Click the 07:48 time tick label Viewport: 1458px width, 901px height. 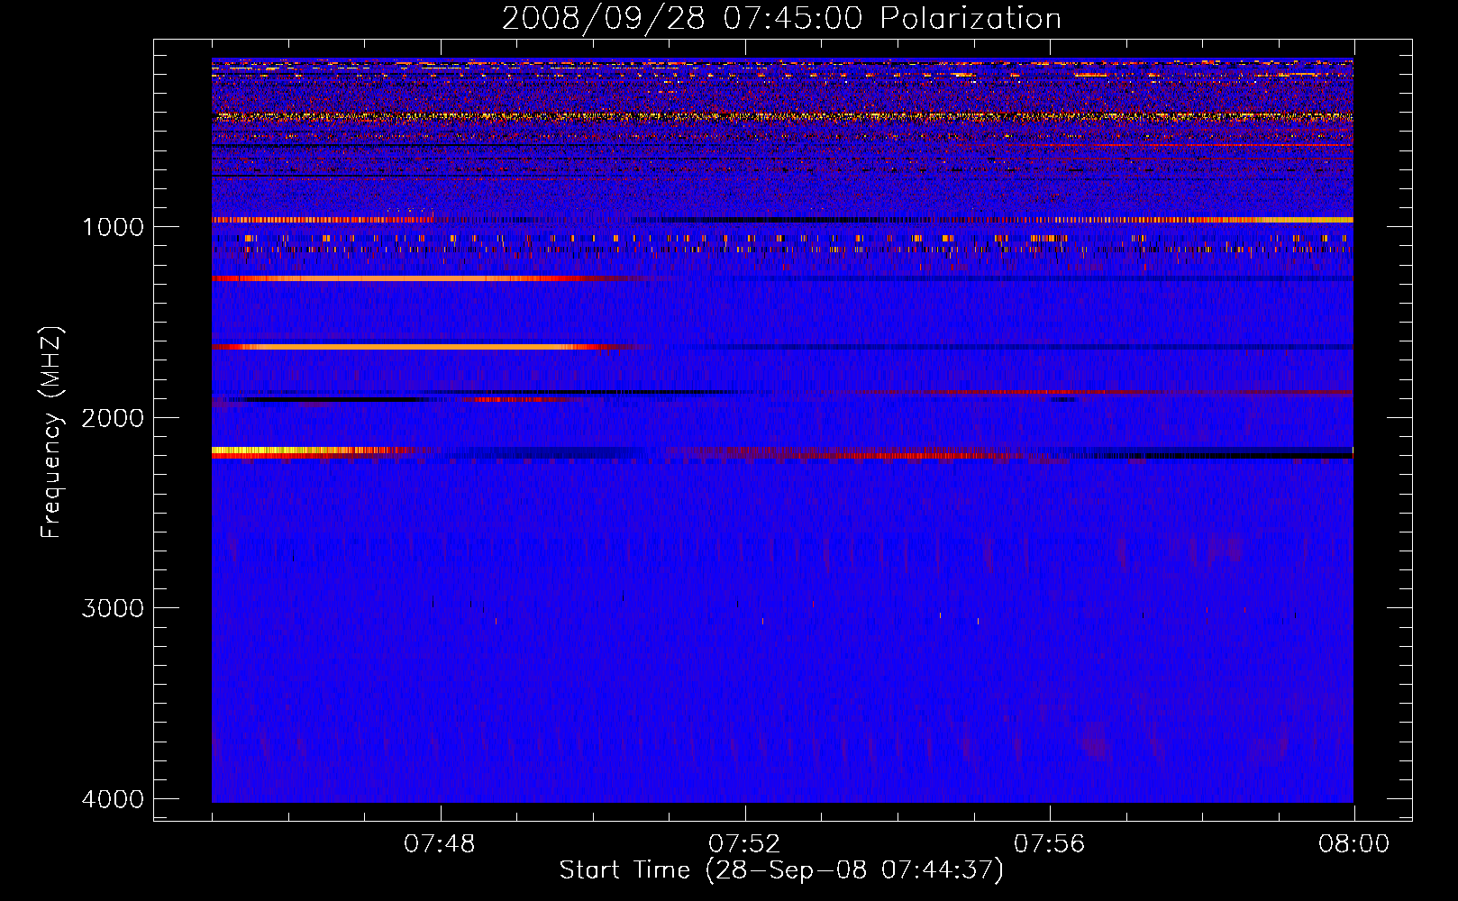point(440,844)
